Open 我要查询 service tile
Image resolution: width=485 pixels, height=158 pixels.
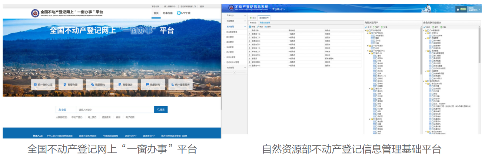coord(126,85)
